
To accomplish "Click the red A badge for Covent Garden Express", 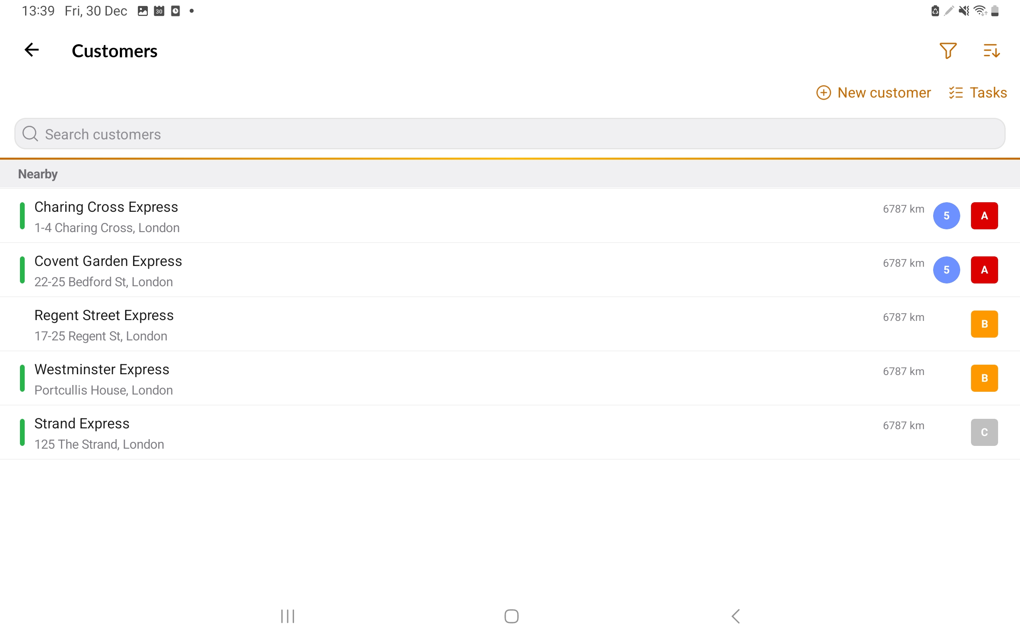I will pyautogui.click(x=984, y=270).
